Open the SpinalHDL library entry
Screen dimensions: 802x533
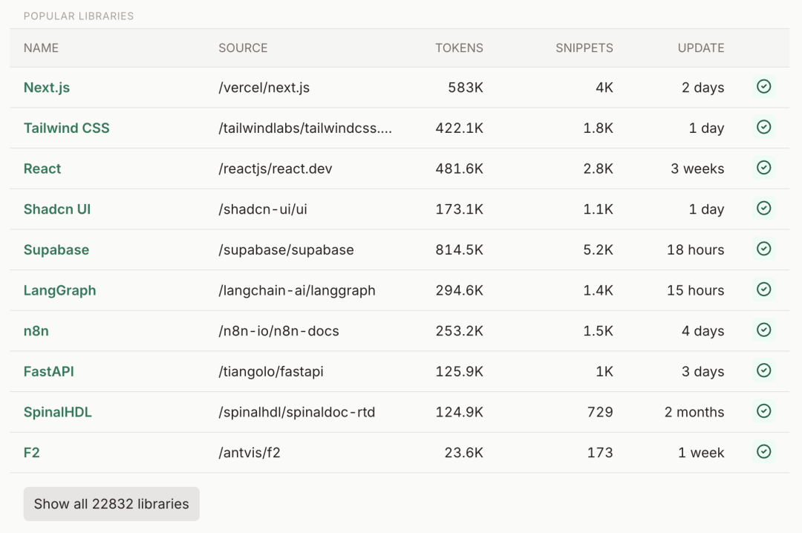[x=58, y=412]
